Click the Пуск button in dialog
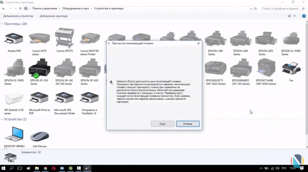 (163, 124)
